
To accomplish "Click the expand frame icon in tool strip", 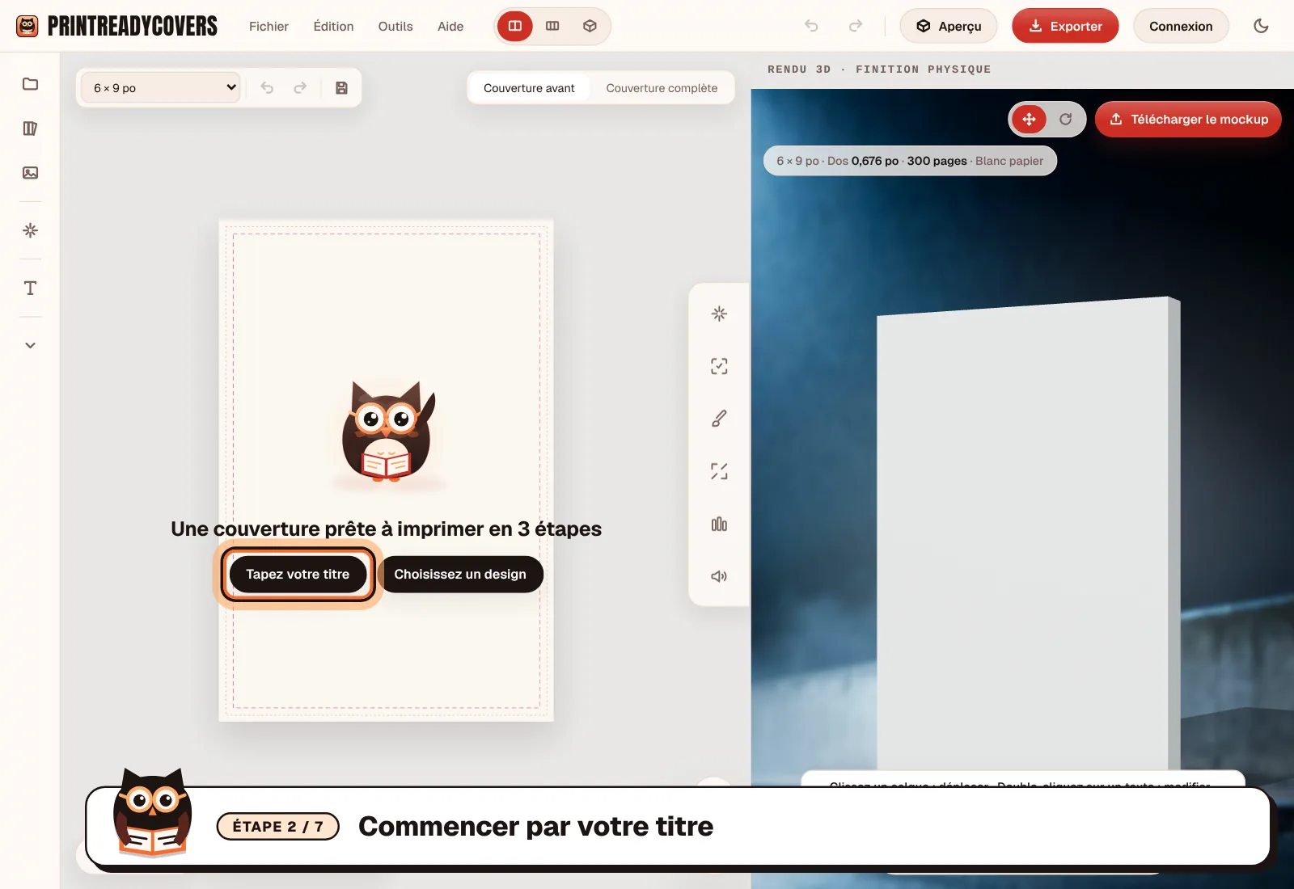I will (x=719, y=471).
